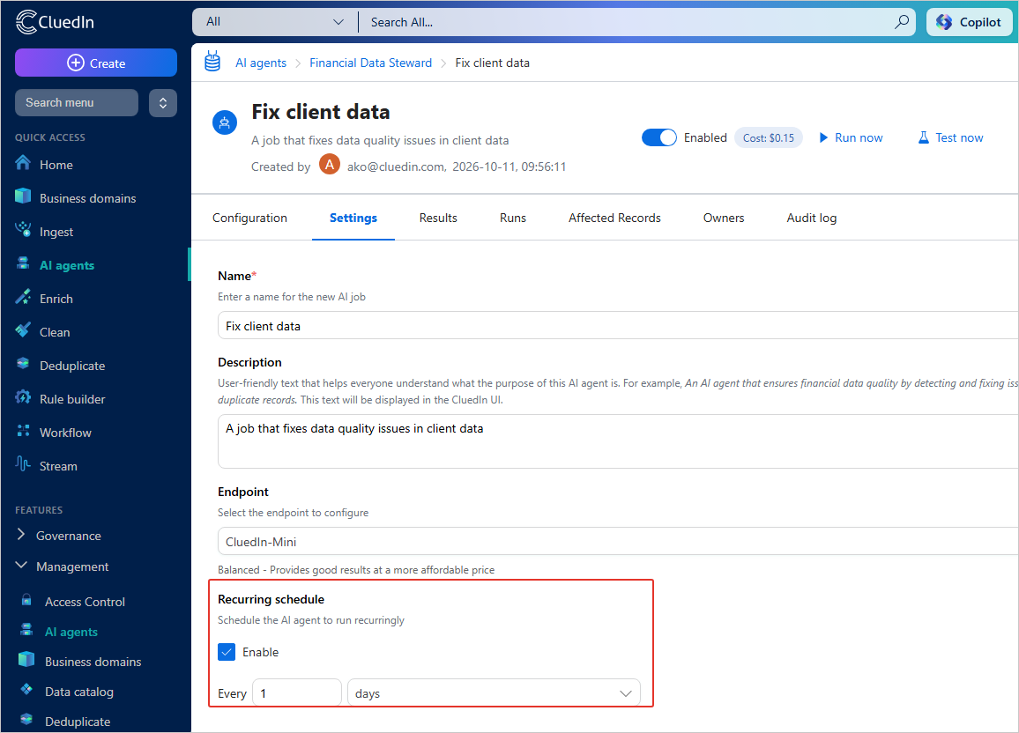Click the Test now flask icon
This screenshot has height=733, width=1019.
(x=924, y=137)
